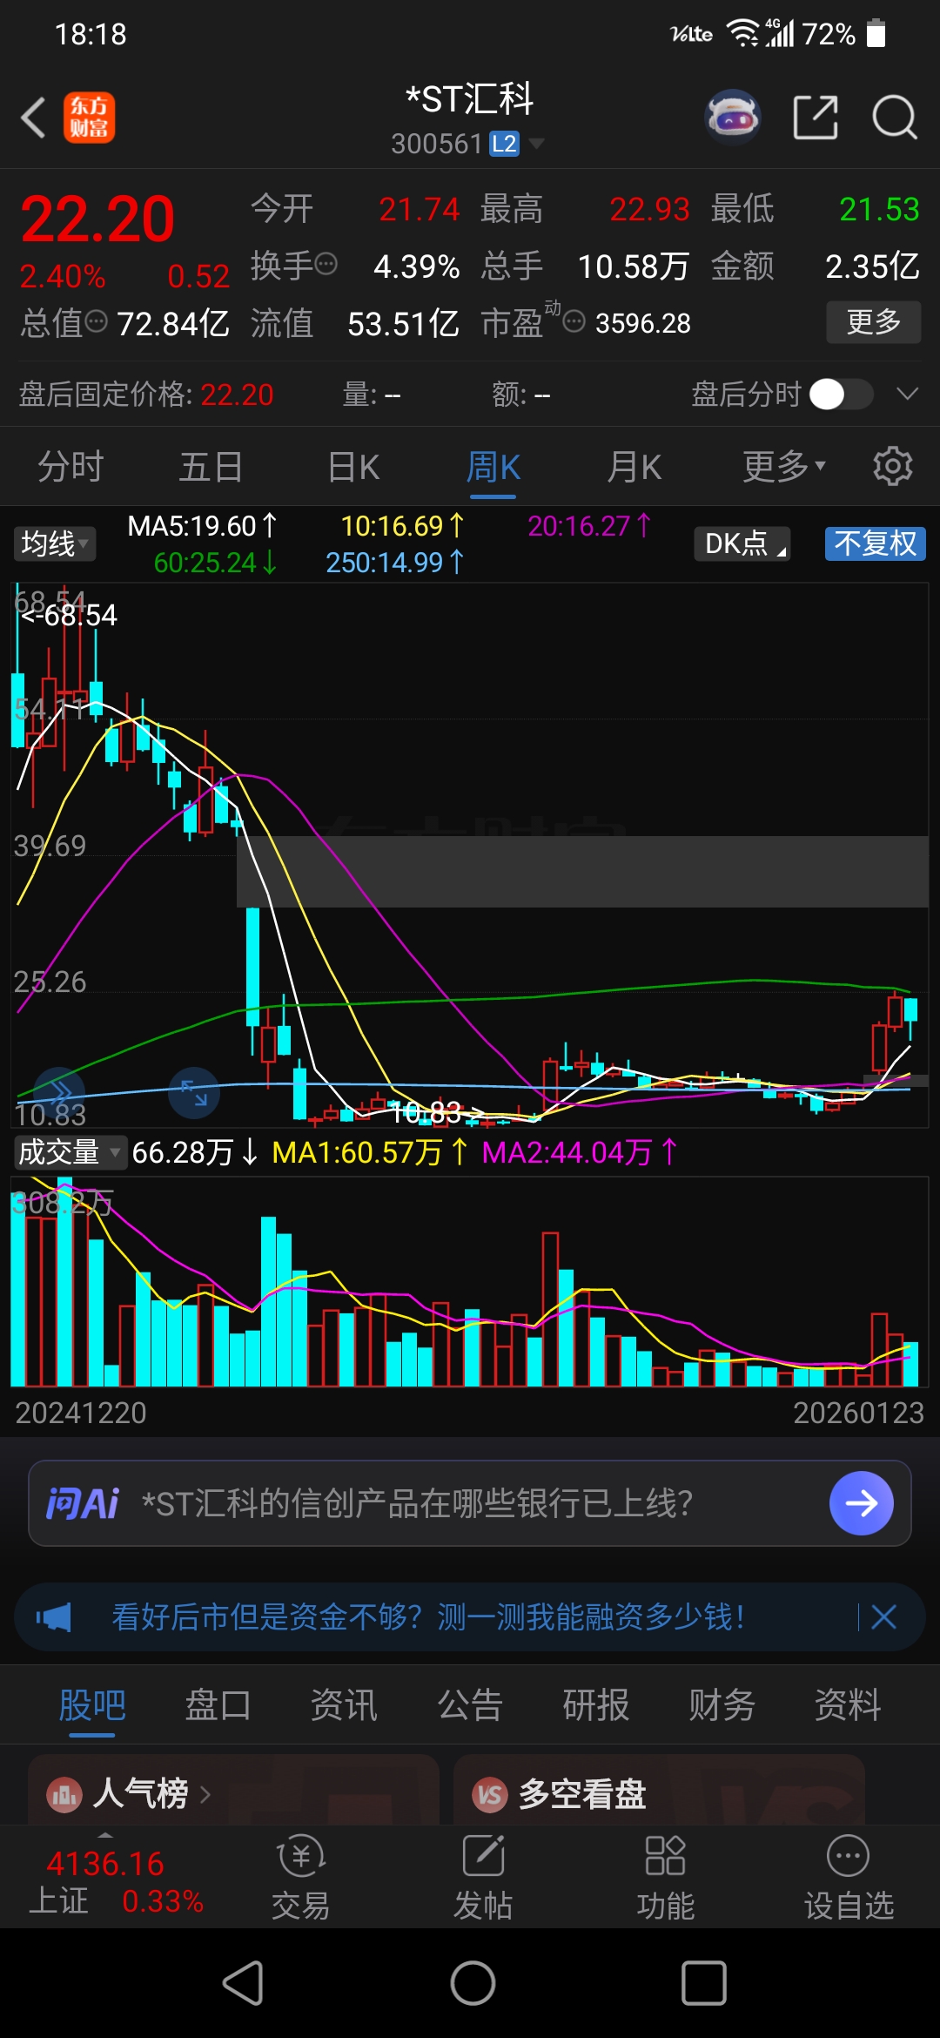Tap the 多空看盘 VS icon
The width and height of the screenshot is (940, 2038).
tap(490, 1794)
